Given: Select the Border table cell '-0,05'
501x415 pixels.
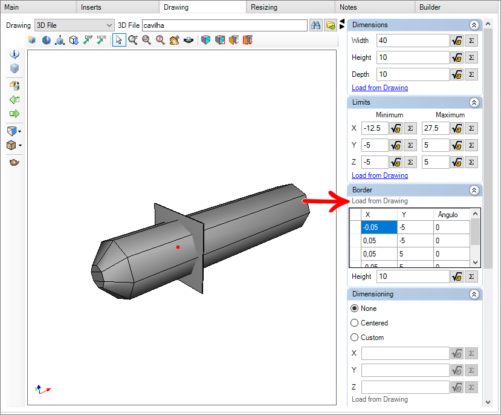Looking at the screenshot, I should (x=379, y=227).
